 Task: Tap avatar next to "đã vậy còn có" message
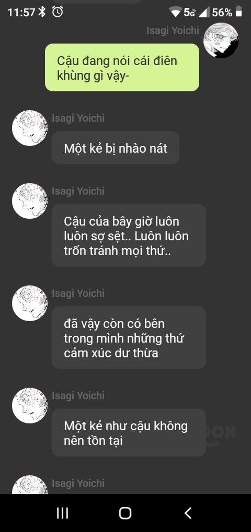click(x=30, y=303)
